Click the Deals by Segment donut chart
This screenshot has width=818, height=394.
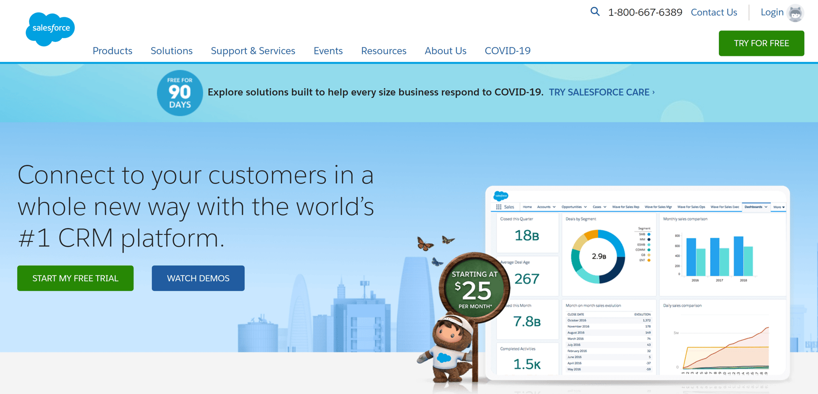point(598,257)
